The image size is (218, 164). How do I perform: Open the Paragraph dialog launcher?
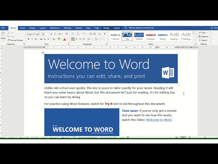coord(107,44)
